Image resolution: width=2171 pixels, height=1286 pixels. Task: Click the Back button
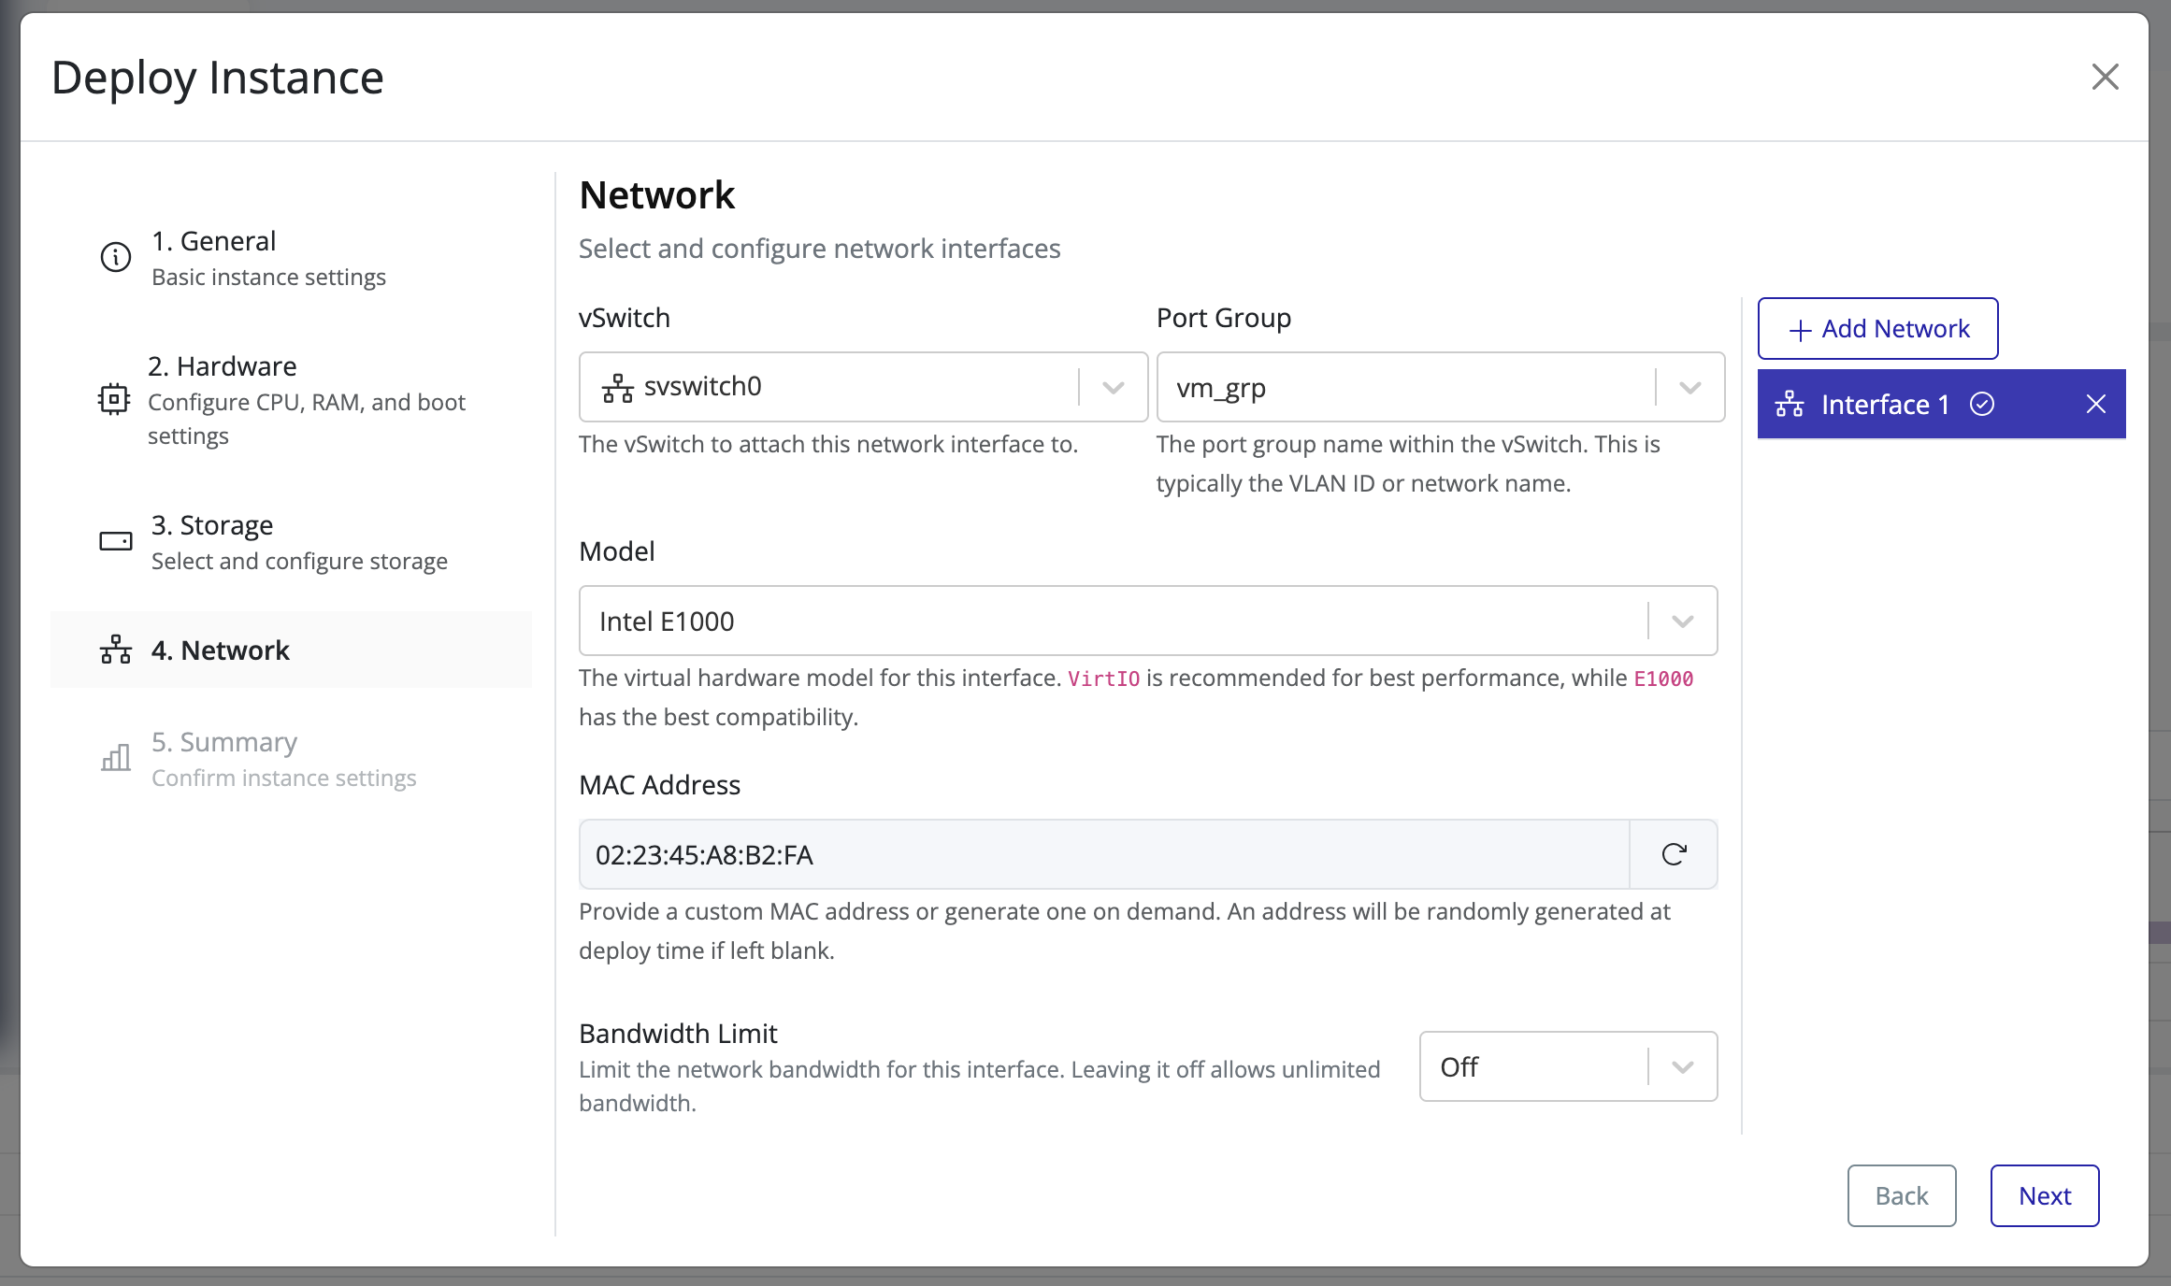(1901, 1195)
